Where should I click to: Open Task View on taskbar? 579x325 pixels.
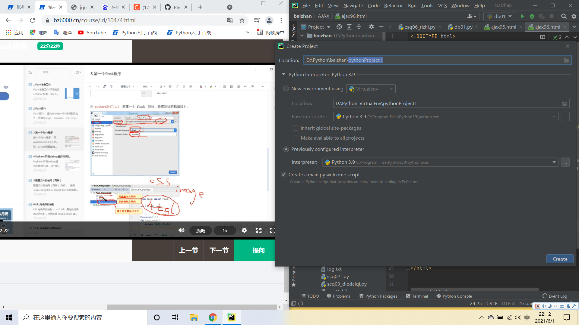[x=175, y=317]
